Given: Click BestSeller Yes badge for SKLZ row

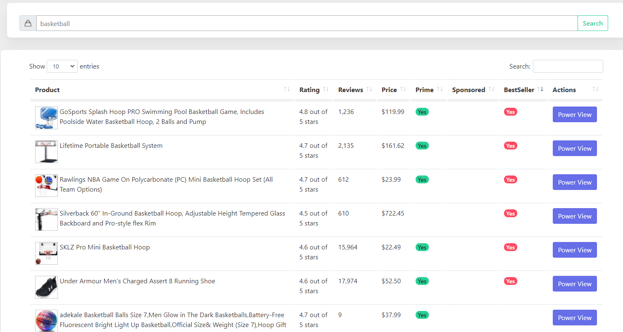Looking at the screenshot, I should coord(510,247).
